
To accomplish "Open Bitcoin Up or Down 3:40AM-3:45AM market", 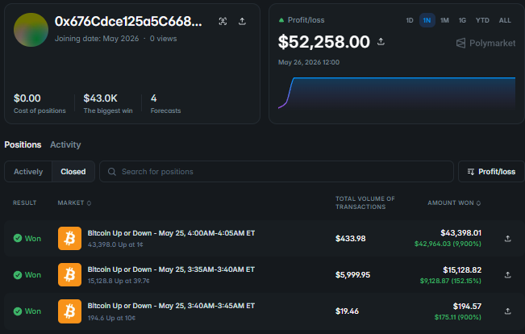I will (171, 306).
